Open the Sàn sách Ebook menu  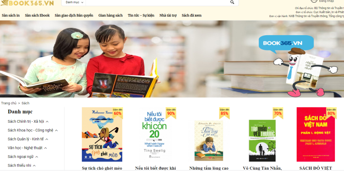point(37,15)
